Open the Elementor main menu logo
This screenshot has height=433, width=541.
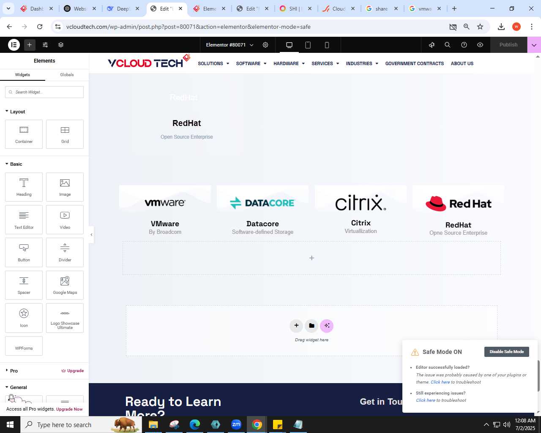coord(14,45)
